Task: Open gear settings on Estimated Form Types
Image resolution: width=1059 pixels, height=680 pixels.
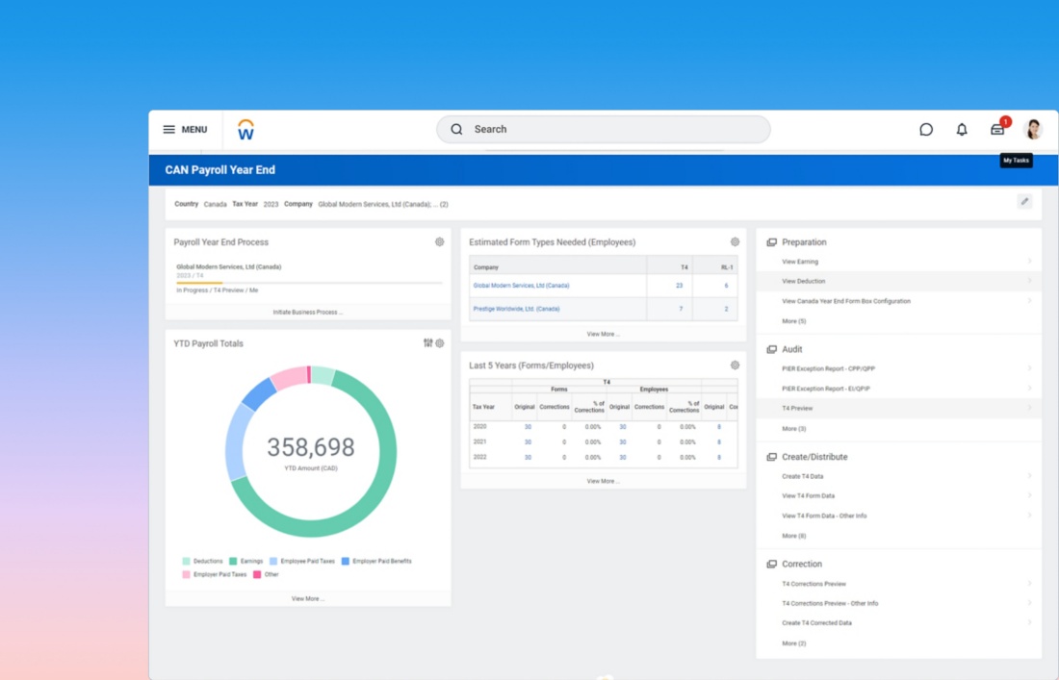Action: coord(735,242)
